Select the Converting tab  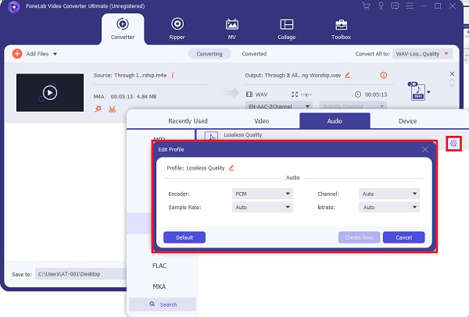click(209, 54)
